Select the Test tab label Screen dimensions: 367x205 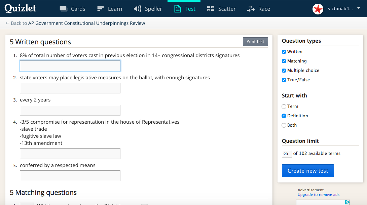coord(190,9)
